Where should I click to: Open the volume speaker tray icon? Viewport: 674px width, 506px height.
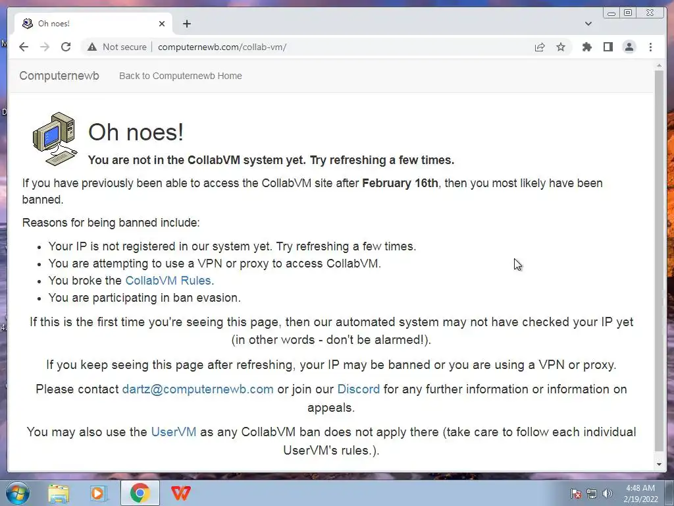pos(608,493)
